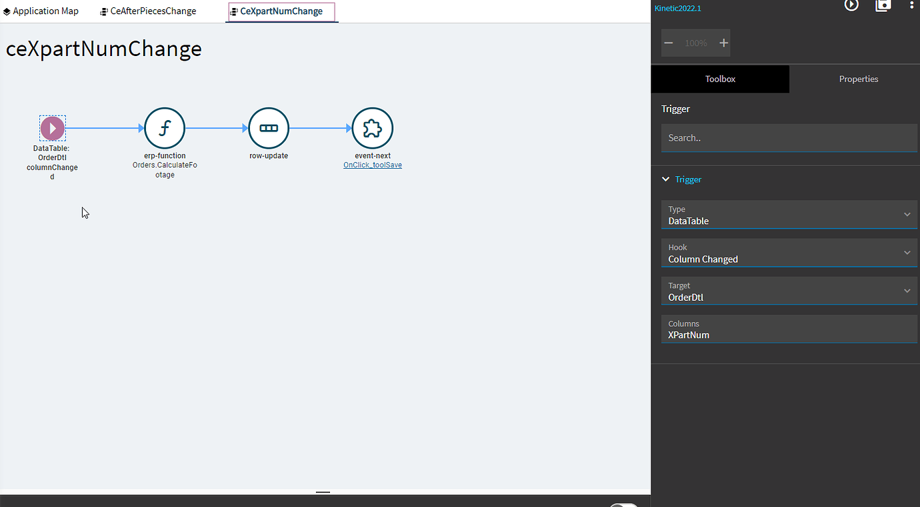Open the Hook dropdown showing Column Changed

coord(789,253)
